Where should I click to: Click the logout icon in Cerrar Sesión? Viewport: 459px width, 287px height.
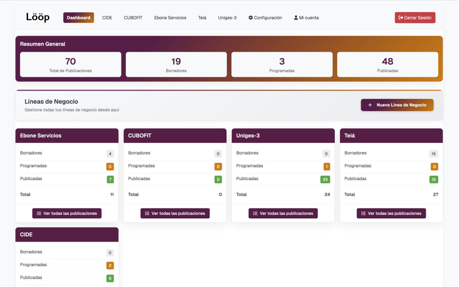point(401,18)
